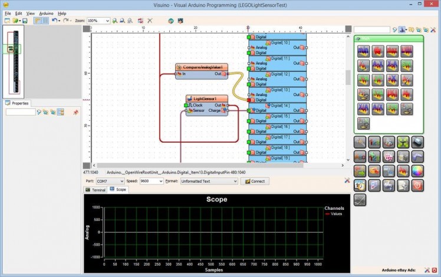Screen dimensions: 441x277
Task: Click the Zoom In magnifier icon
Action: point(115,21)
